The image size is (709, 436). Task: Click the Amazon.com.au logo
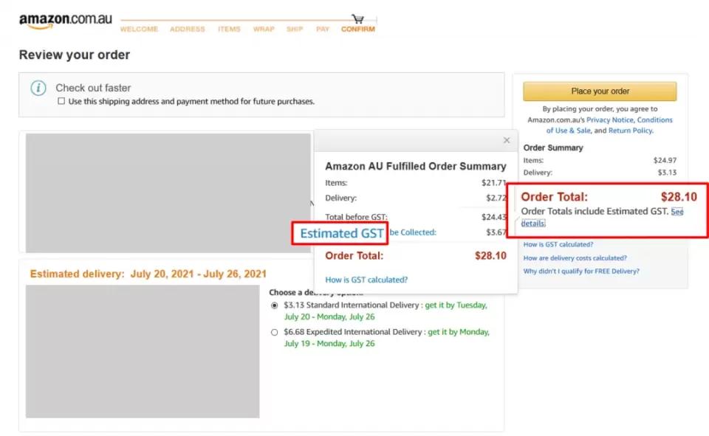tap(65, 21)
